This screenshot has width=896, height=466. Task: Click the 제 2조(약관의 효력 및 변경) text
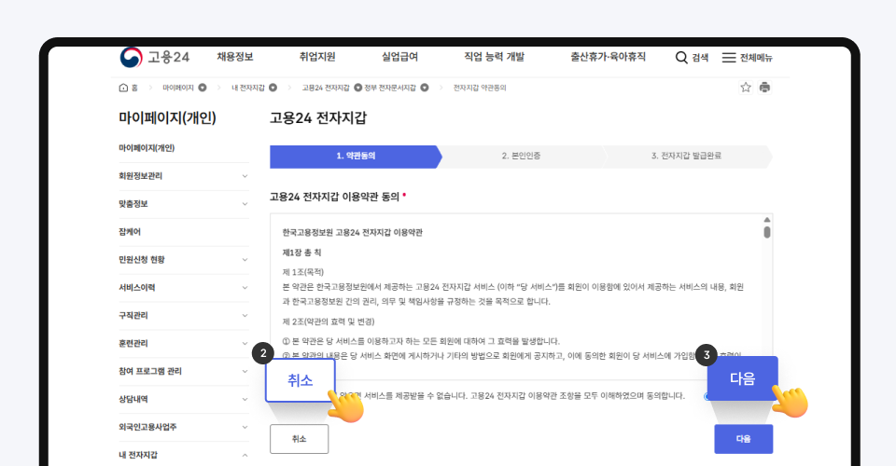click(329, 322)
